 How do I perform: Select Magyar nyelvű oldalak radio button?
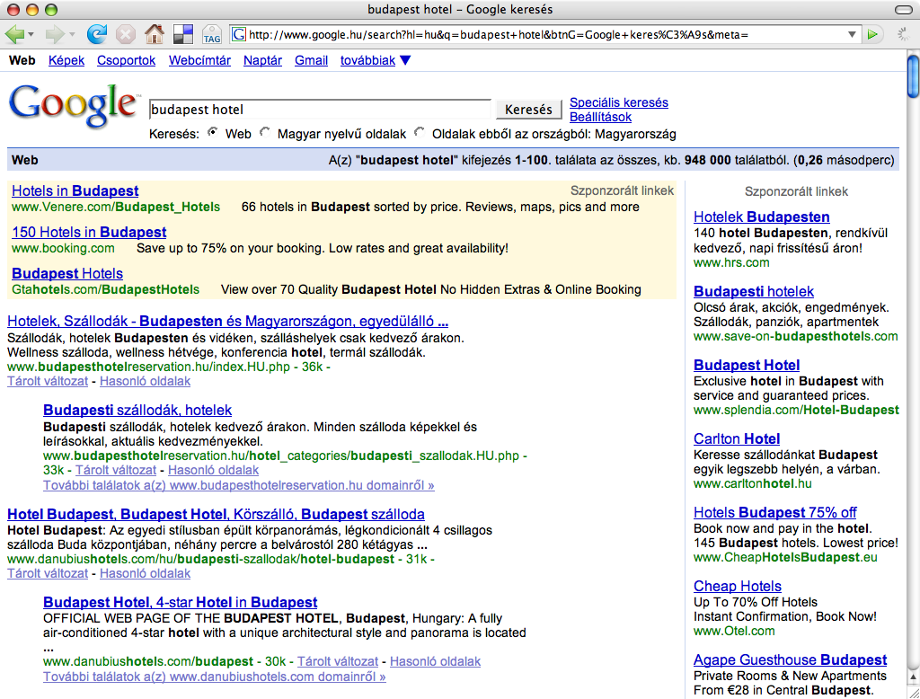coord(265,133)
